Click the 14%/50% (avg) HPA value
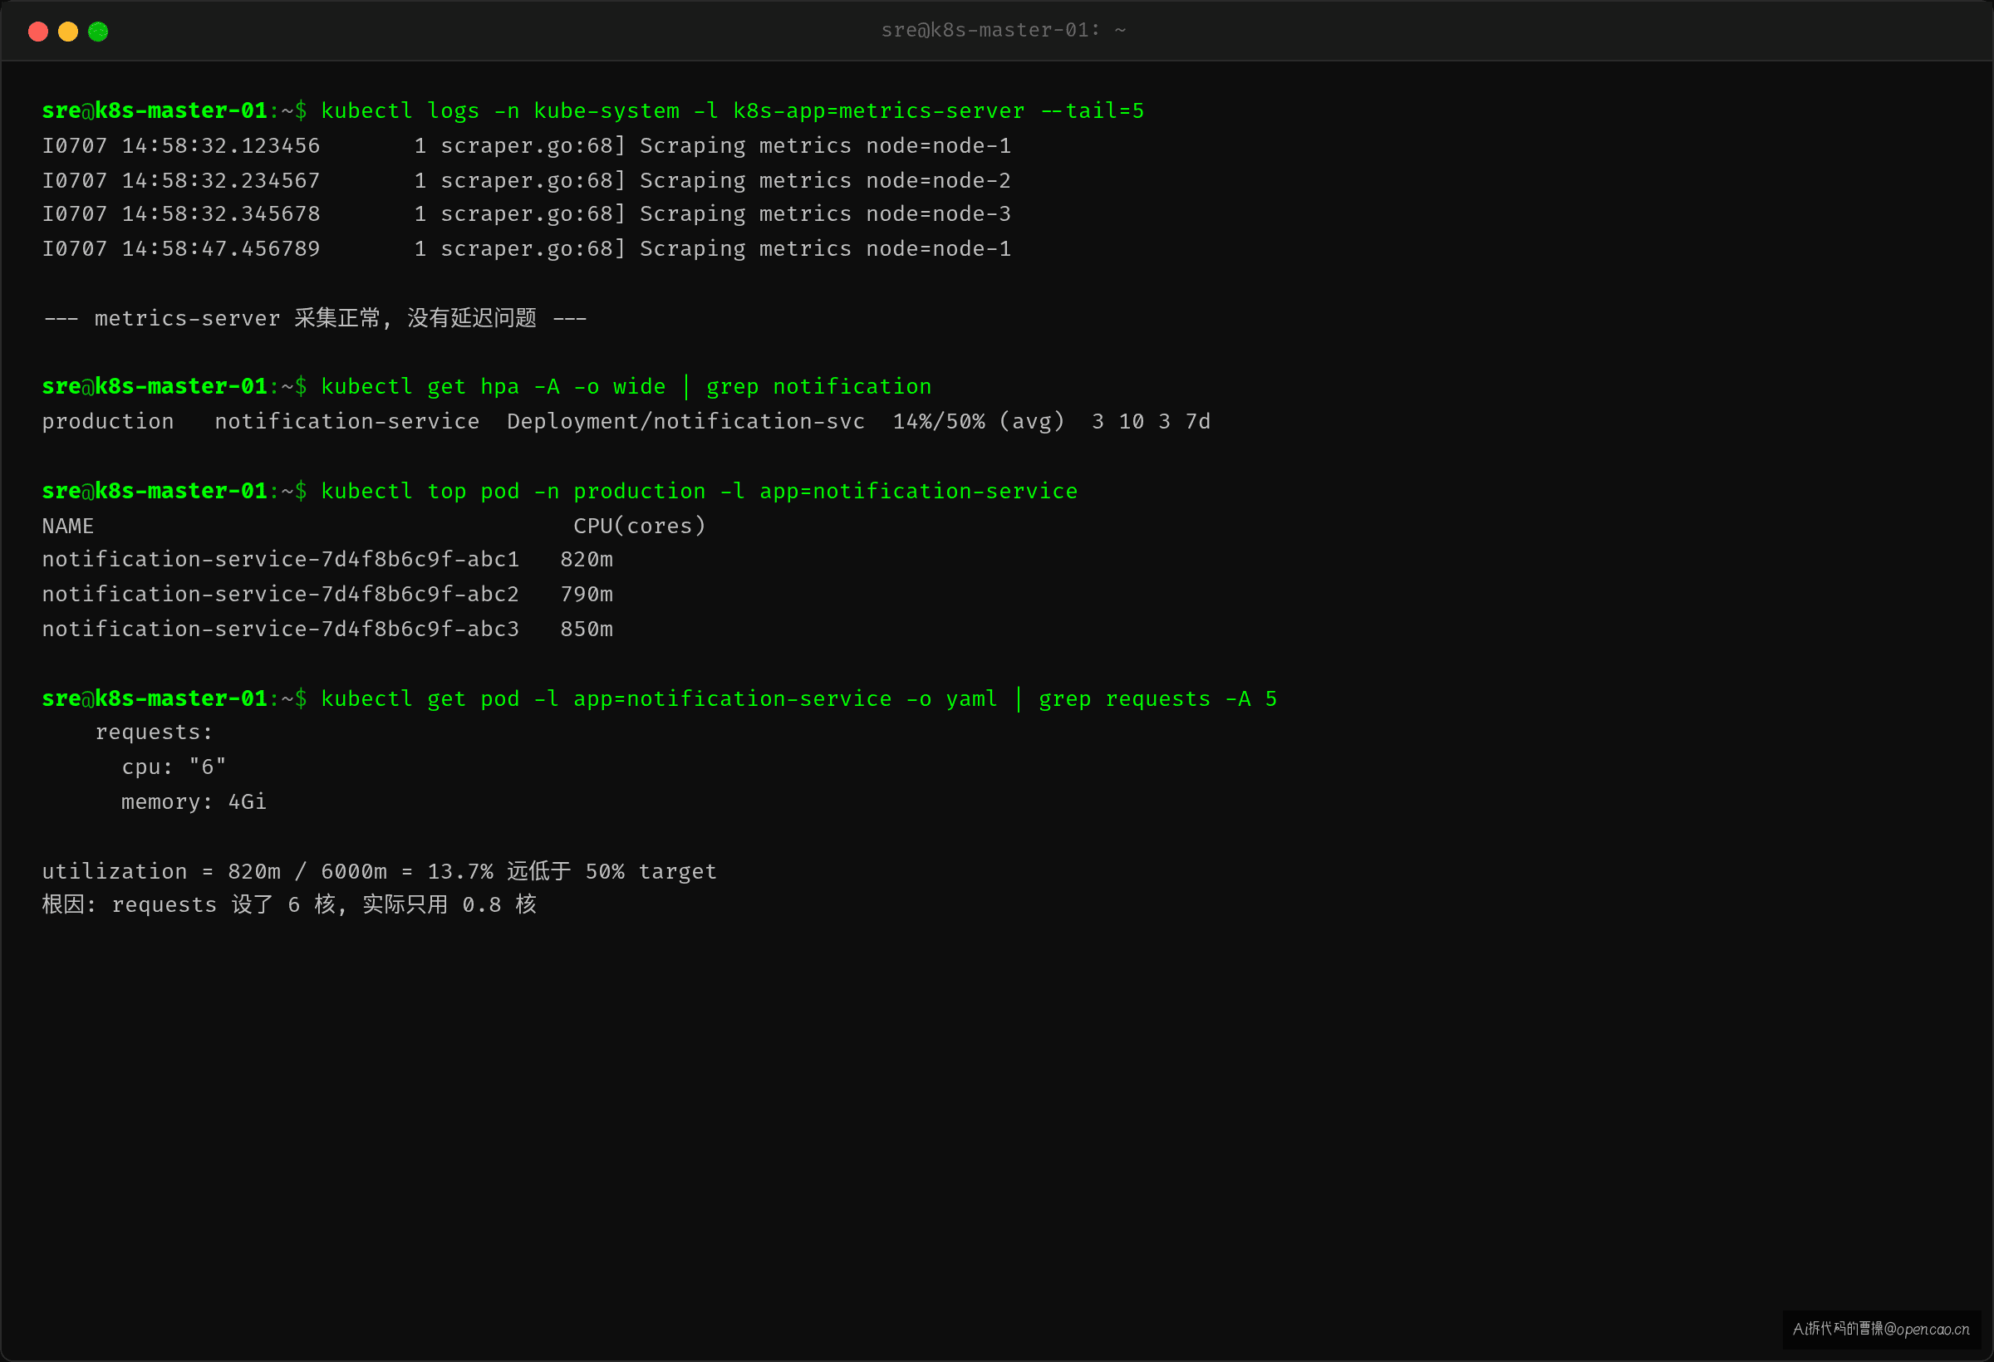Screen dimensions: 1994x1362 [978, 421]
